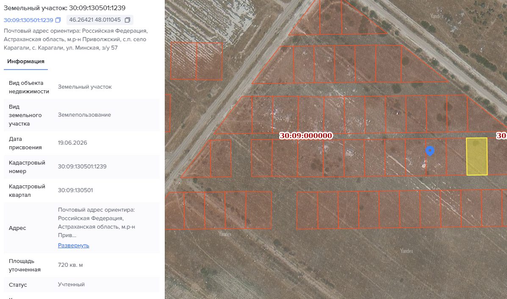Open cadastral number link 30:09:130501:1239
This screenshot has width=507, height=299.
[28, 20]
